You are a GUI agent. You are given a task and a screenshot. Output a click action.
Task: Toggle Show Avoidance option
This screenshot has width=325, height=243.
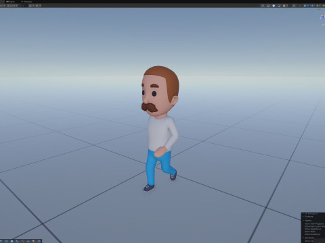pyautogui.click(x=312, y=234)
